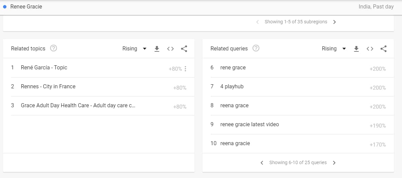Open more options for René García row
Viewport: 402px width, 178px height.
(185, 69)
